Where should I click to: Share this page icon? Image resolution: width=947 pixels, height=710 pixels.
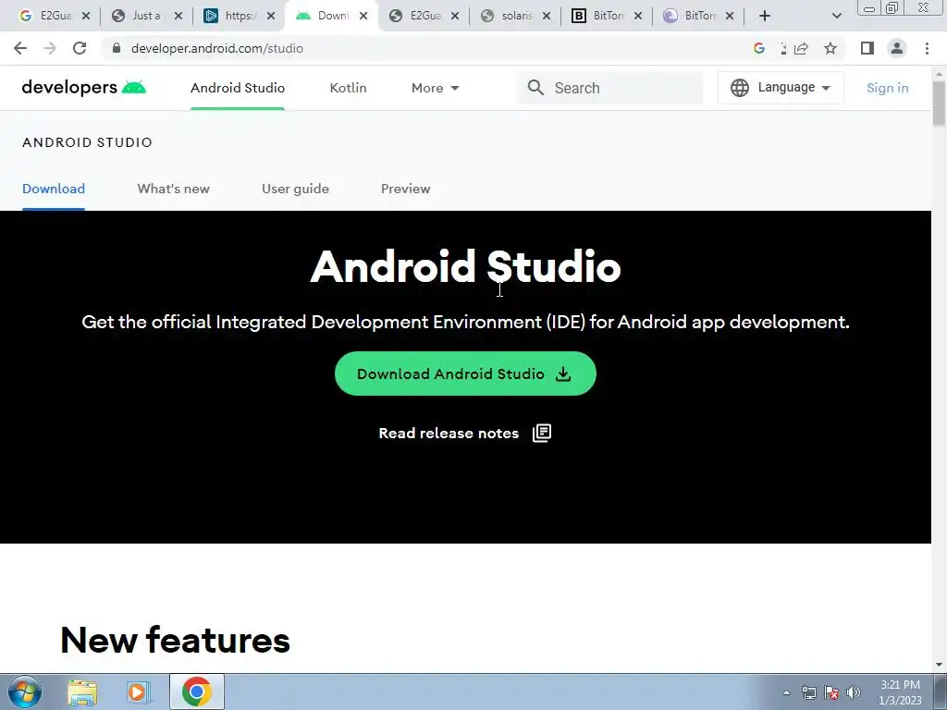click(801, 48)
